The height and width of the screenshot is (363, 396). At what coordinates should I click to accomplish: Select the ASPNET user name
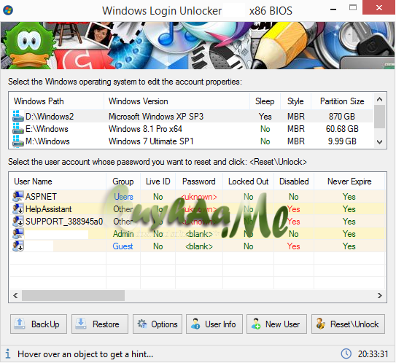41,196
